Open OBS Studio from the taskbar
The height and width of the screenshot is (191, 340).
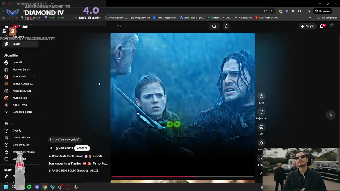pyautogui.click(x=60, y=187)
